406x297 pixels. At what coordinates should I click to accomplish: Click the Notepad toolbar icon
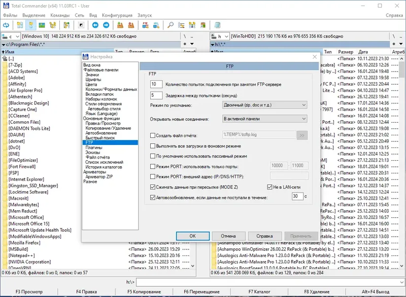(217, 25)
